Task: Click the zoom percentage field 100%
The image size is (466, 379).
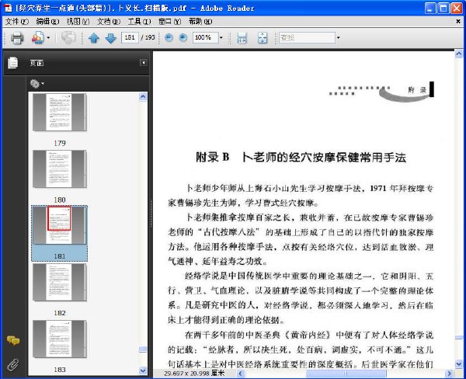Action: (205, 37)
